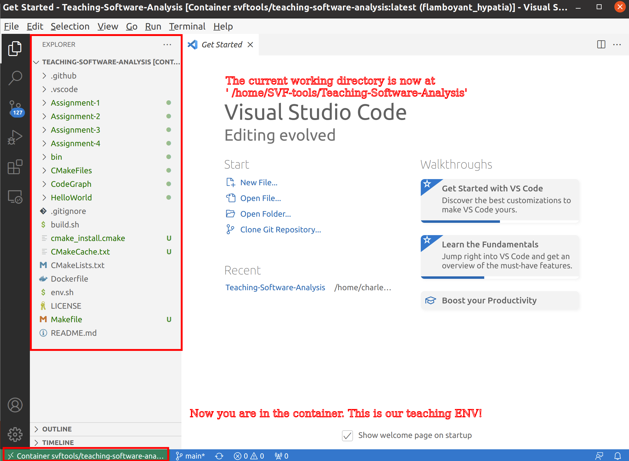
Task: Click the Manage gear icon
Action: pos(15,434)
